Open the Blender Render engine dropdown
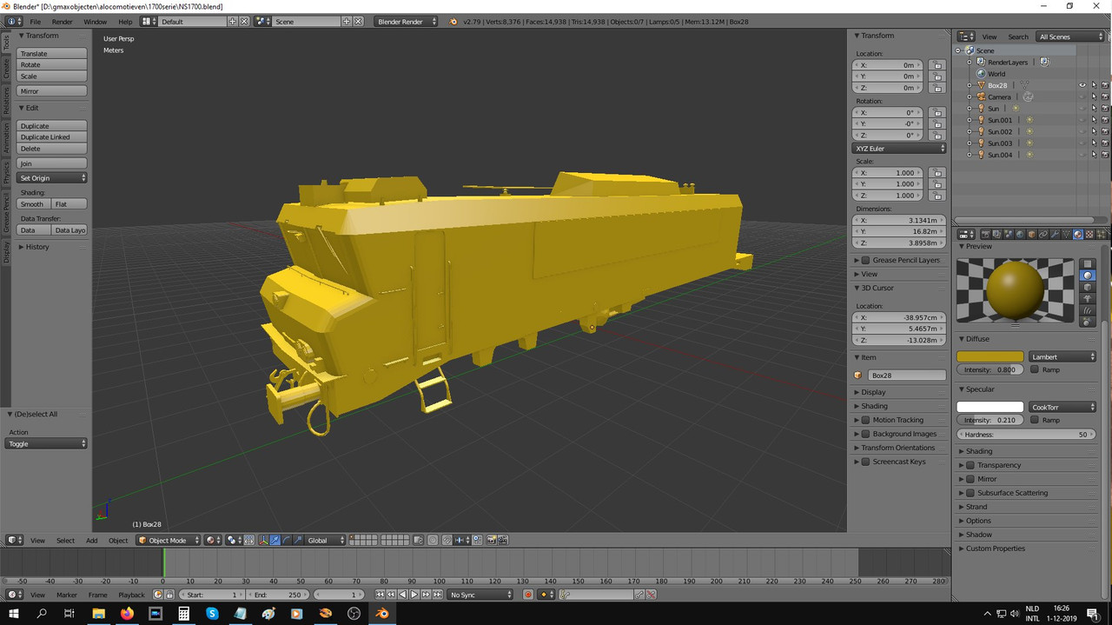Screen dimensions: 1112x625 [x=406, y=21]
